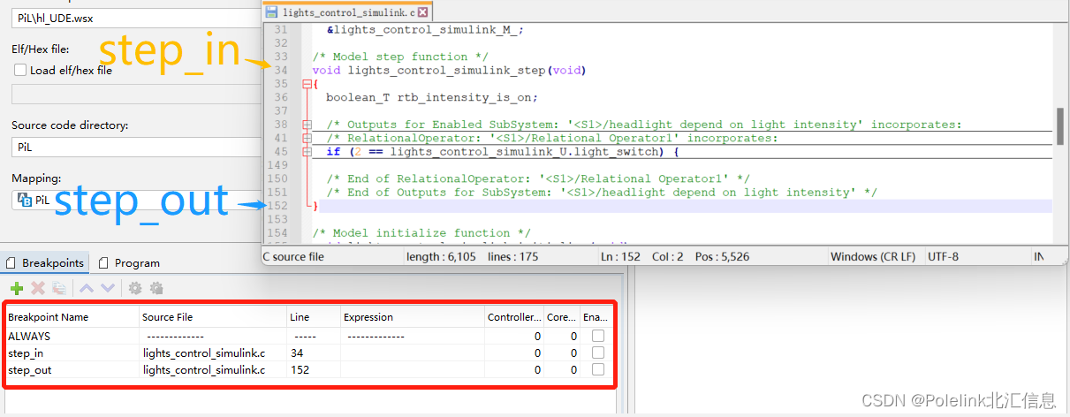Click the UTF-8 encoding status entry

click(x=943, y=256)
